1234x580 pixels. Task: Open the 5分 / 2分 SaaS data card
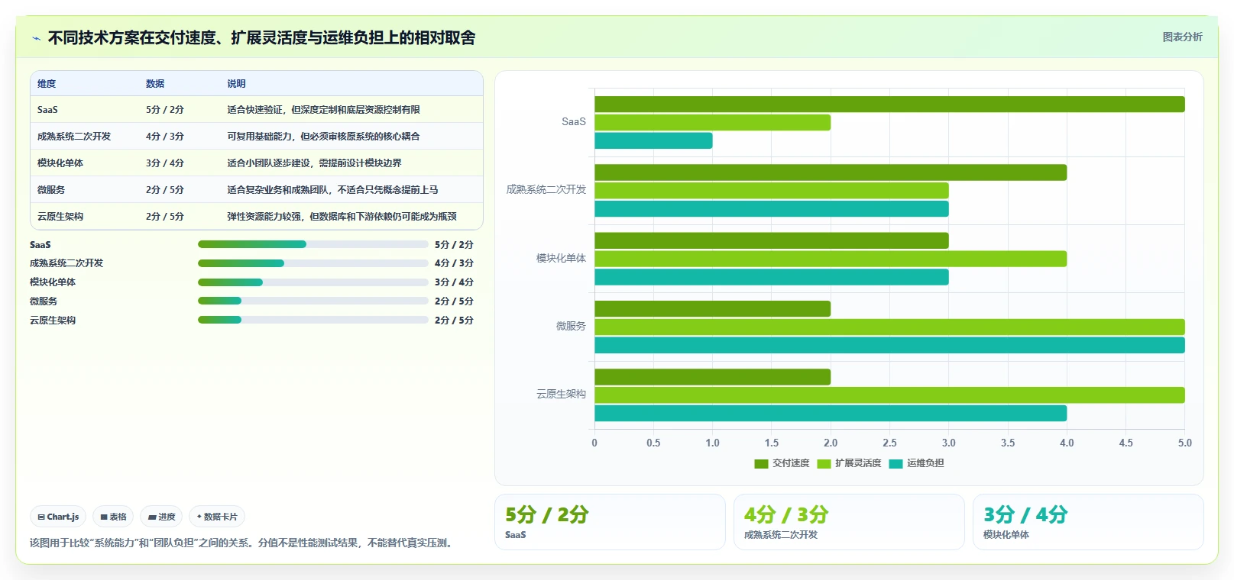(x=610, y=522)
